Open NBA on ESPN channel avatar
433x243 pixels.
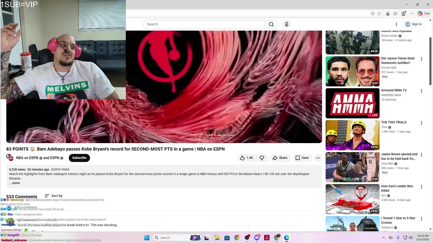click(10, 158)
